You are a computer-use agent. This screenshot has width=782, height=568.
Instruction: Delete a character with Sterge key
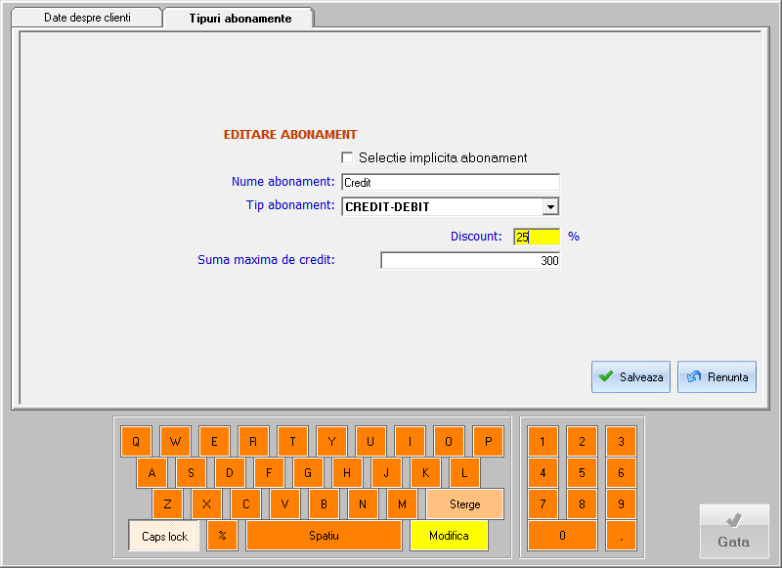465,504
